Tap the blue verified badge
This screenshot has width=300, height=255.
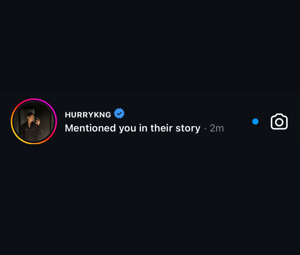(119, 113)
